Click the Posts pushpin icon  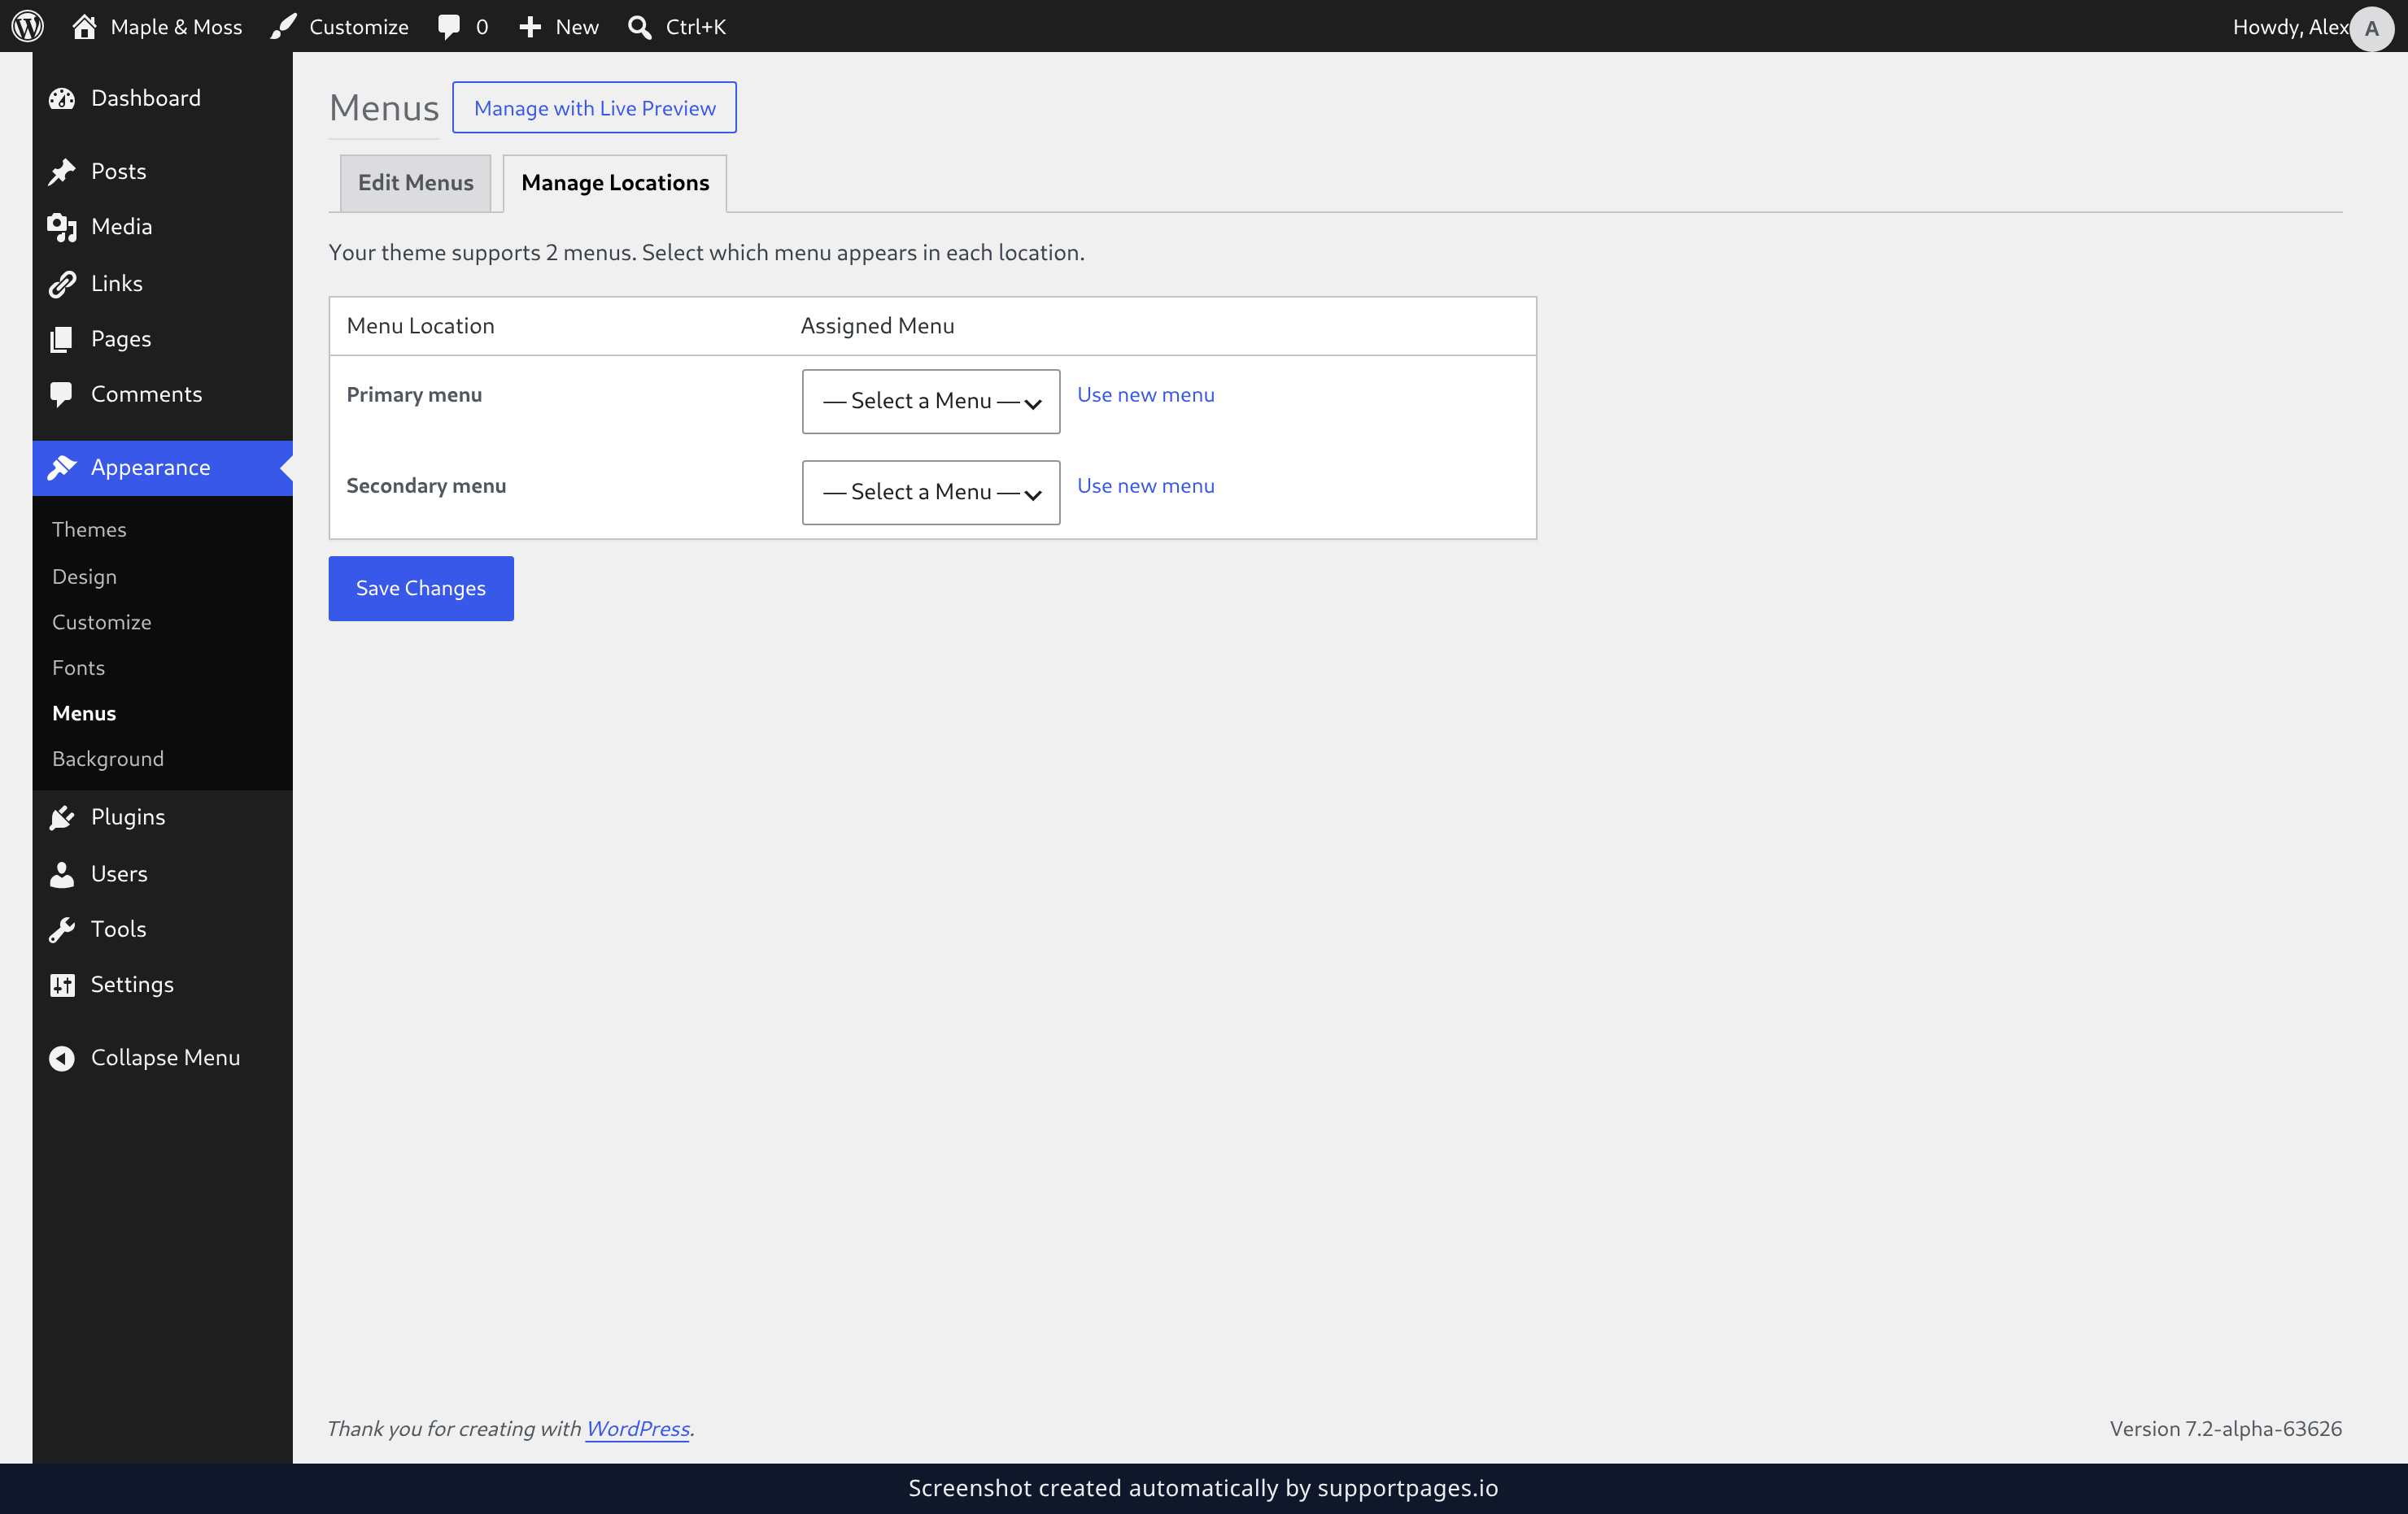tap(62, 172)
